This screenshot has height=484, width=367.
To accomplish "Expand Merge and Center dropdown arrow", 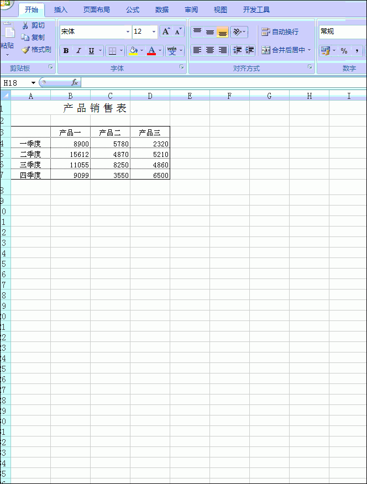I will point(310,50).
